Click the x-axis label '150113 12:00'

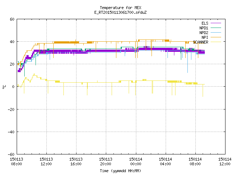(46, 162)
